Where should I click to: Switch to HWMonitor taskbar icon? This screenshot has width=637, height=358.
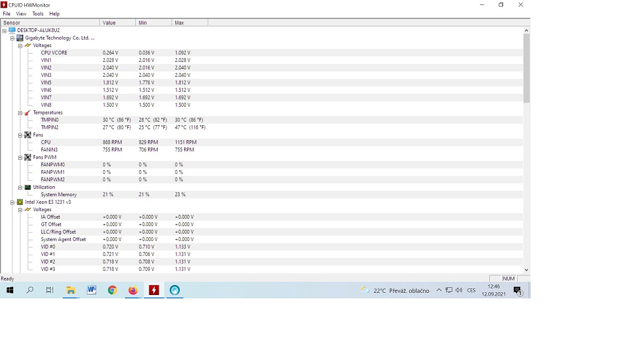[x=154, y=290]
